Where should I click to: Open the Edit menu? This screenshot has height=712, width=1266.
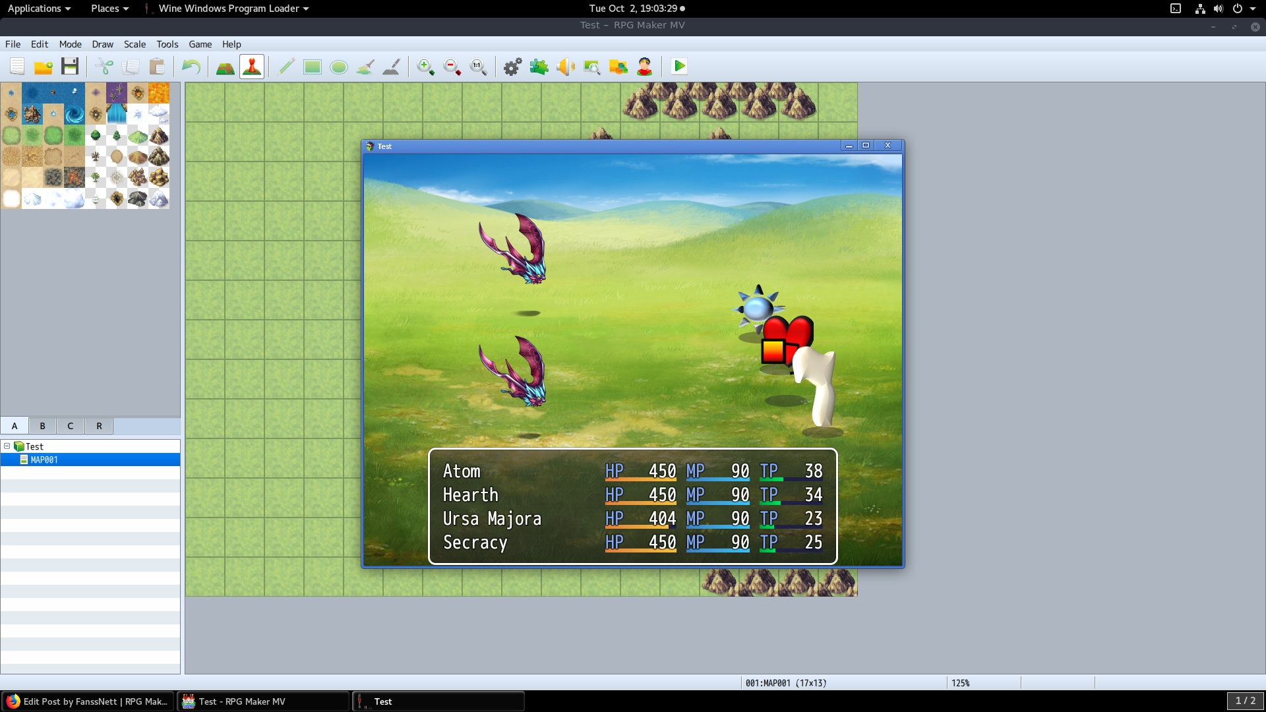pos(40,44)
